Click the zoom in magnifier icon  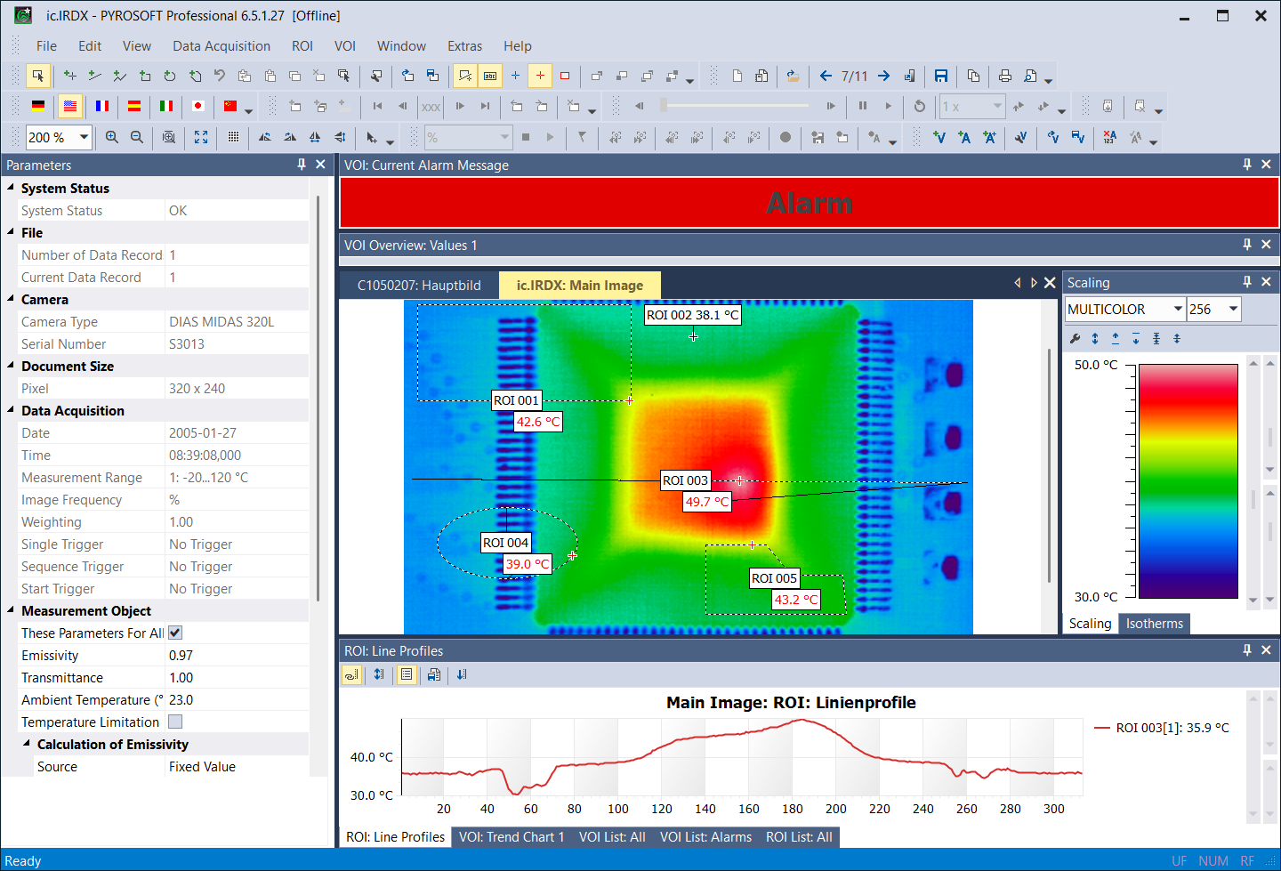(112, 137)
